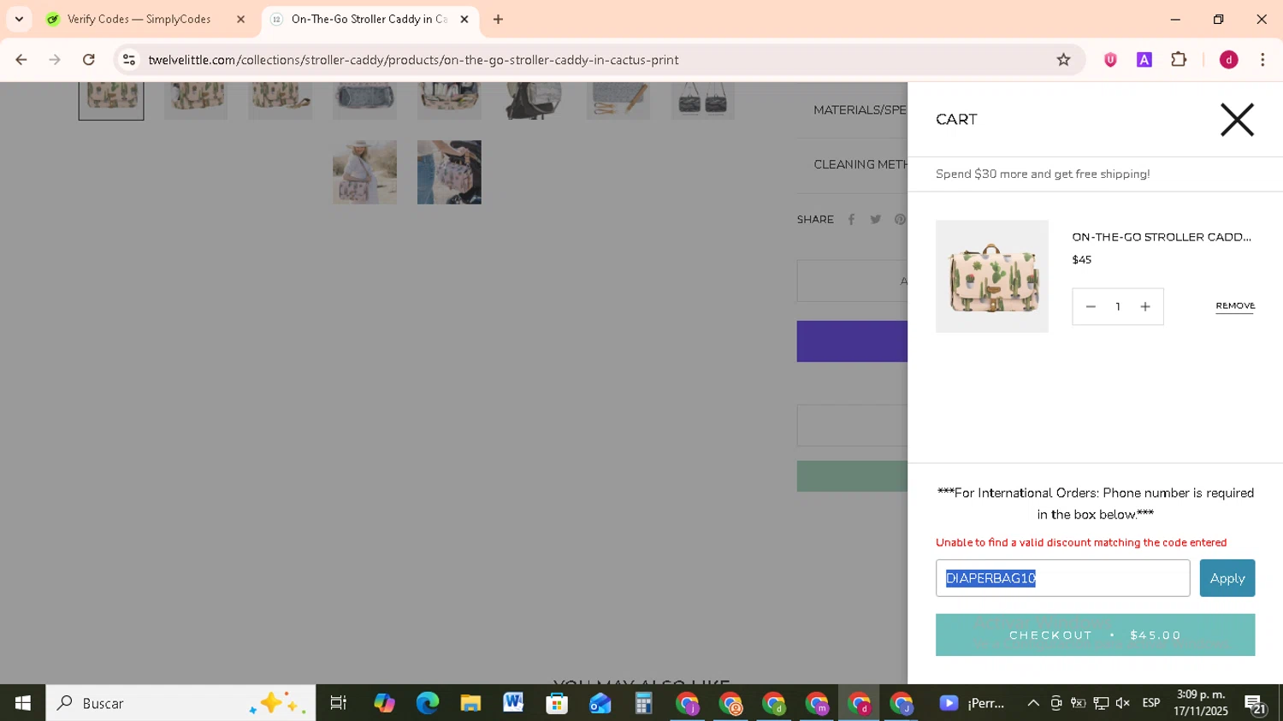Select the third product thumbnail

point(280,101)
